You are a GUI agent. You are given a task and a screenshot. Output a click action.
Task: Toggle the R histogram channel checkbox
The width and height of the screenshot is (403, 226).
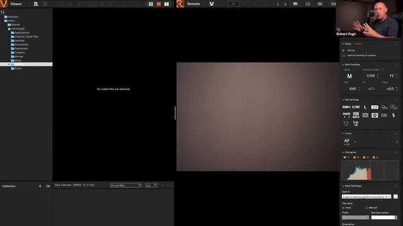point(355,158)
